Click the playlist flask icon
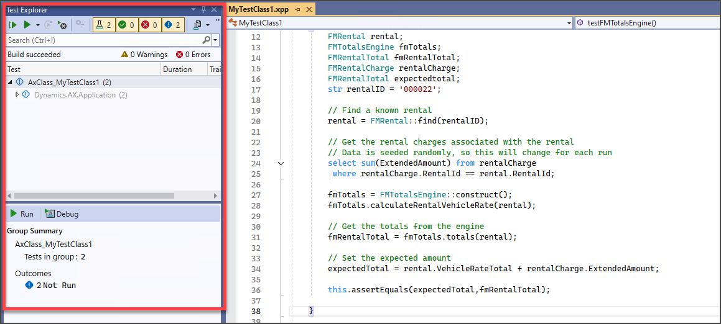The height and width of the screenshot is (324, 721). (198, 25)
